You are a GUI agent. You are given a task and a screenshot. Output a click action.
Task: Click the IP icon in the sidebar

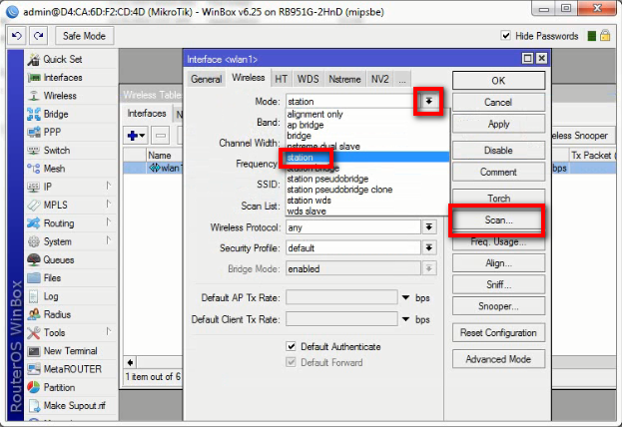point(34,187)
